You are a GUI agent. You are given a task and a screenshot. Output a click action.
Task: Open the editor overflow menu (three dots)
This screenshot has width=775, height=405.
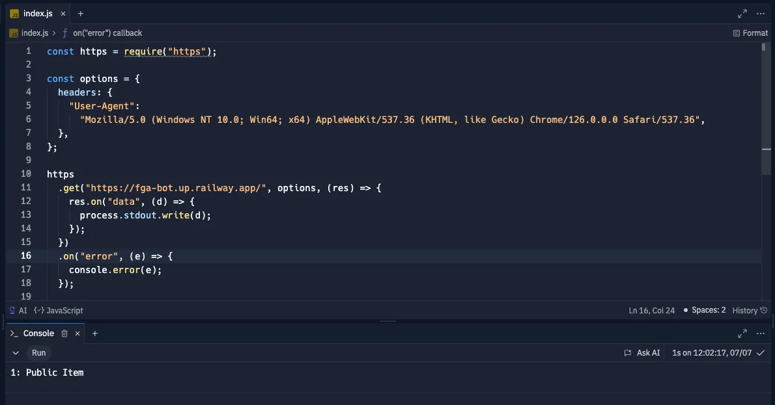tap(761, 13)
